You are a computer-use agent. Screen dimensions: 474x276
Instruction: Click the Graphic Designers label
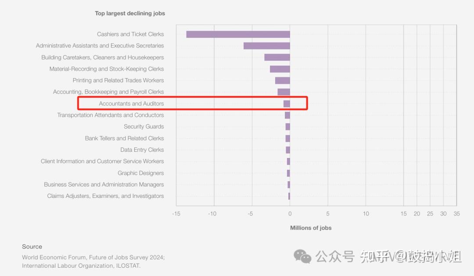pyautogui.click(x=140, y=173)
